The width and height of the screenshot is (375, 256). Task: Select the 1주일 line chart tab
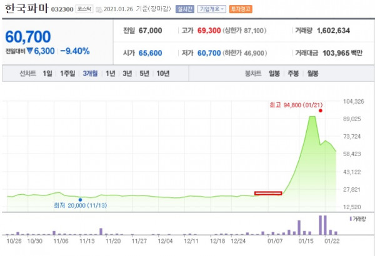click(67, 74)
